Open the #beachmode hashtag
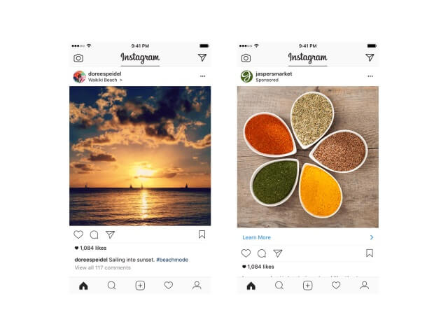448x336 pixels. pyautogui.click(x=172, y=260)
